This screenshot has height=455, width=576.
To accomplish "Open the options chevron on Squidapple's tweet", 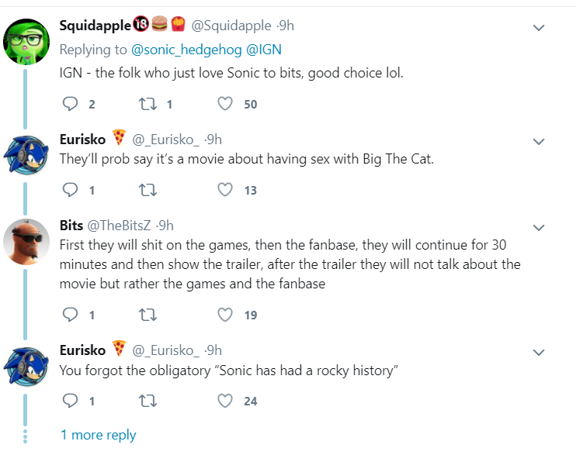I will [539, 28].
